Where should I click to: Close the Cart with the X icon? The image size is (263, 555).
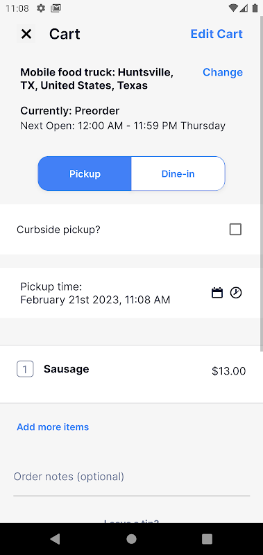[x=26, y=34]
